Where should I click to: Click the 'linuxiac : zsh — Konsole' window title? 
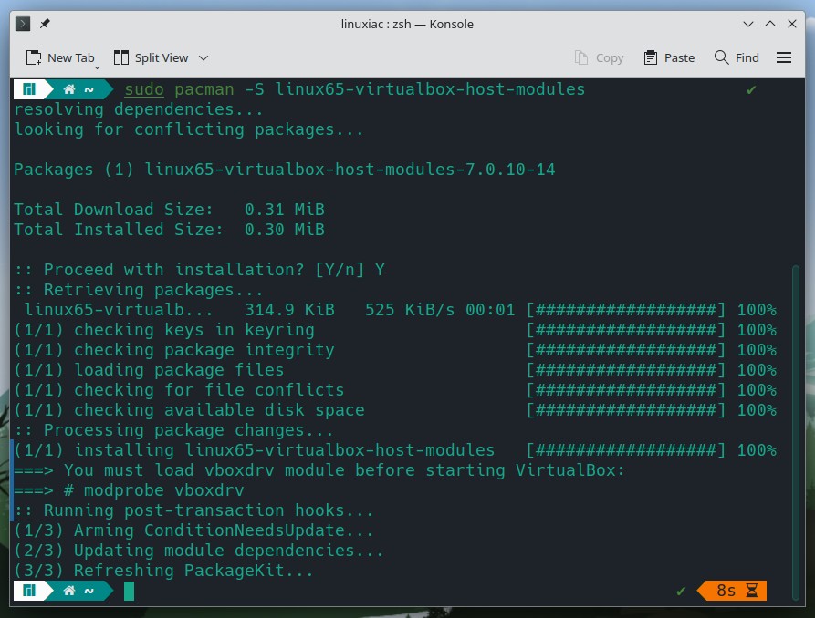(x=407, y=24)
